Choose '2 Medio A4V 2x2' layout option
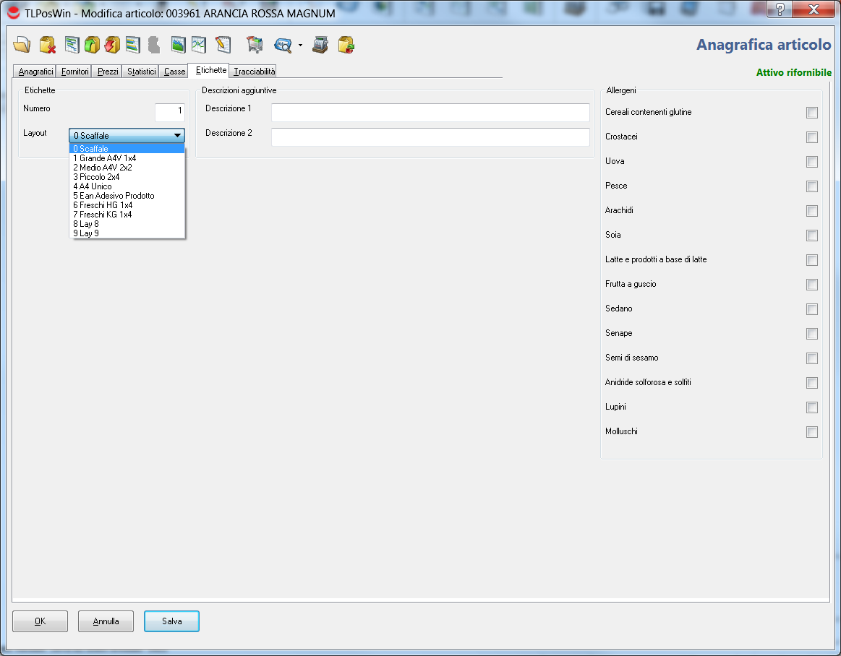This screenshot has width=841, height=656. [x=102, y=168]
